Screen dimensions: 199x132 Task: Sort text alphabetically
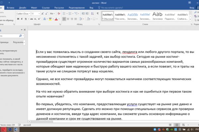93,14
